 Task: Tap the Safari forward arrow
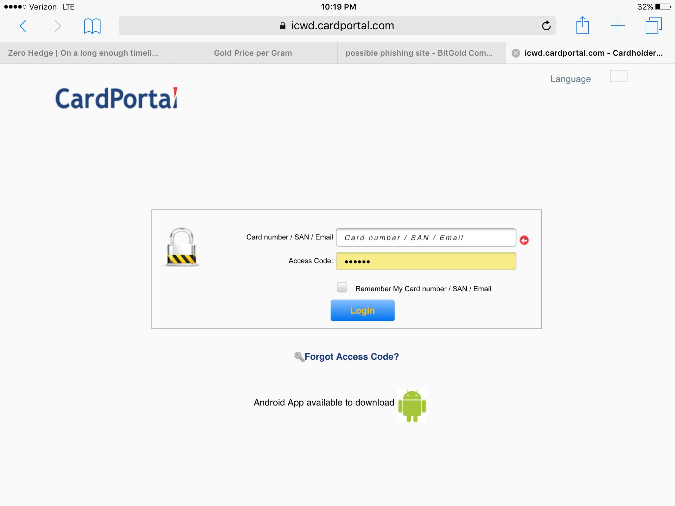58,26
